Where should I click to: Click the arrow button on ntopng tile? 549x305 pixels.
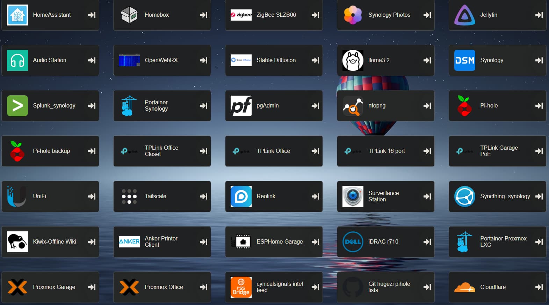point(427,106)
